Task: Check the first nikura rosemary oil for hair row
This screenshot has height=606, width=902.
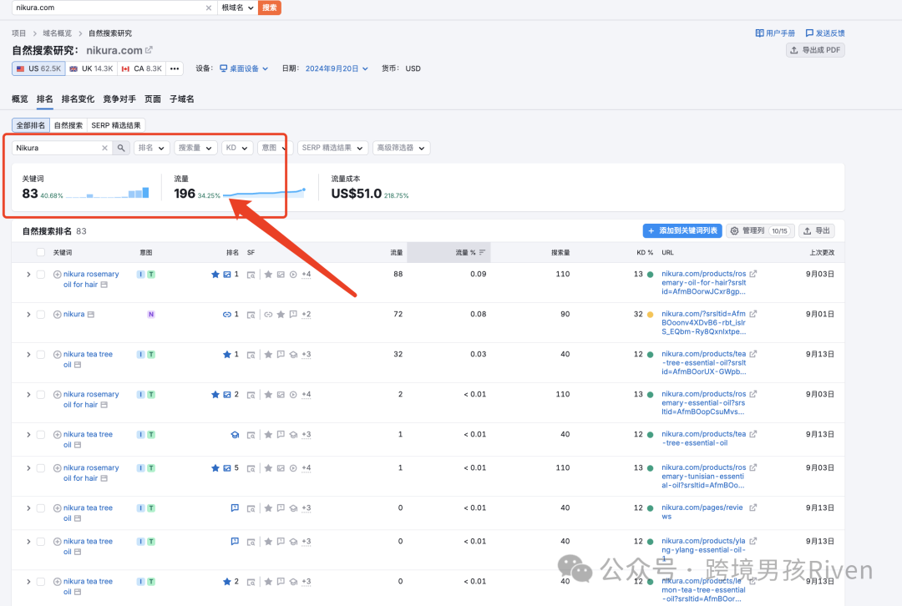Action: [40, 275]
